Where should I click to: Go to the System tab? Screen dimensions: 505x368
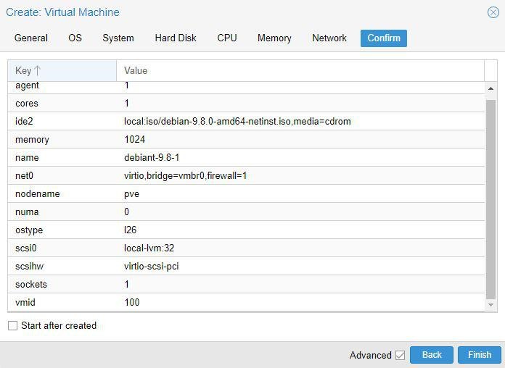coord(118,38)
